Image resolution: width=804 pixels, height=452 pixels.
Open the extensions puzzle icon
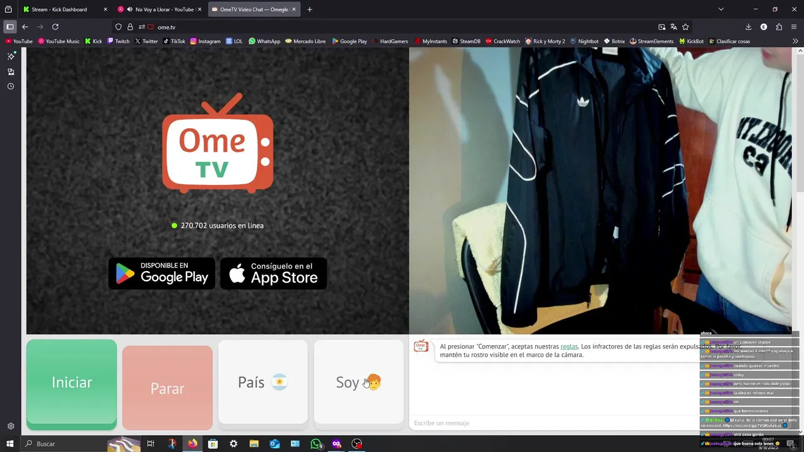pos(779,27)
